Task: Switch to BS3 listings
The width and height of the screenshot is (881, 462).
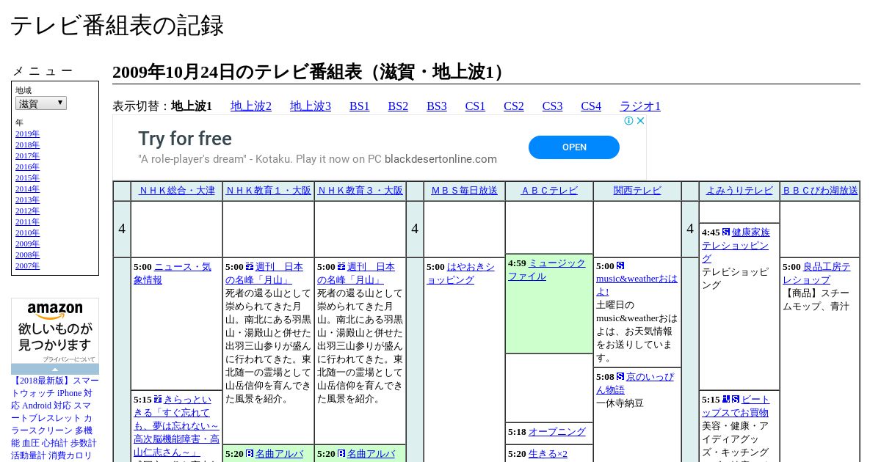Action: tap(437, 106)
